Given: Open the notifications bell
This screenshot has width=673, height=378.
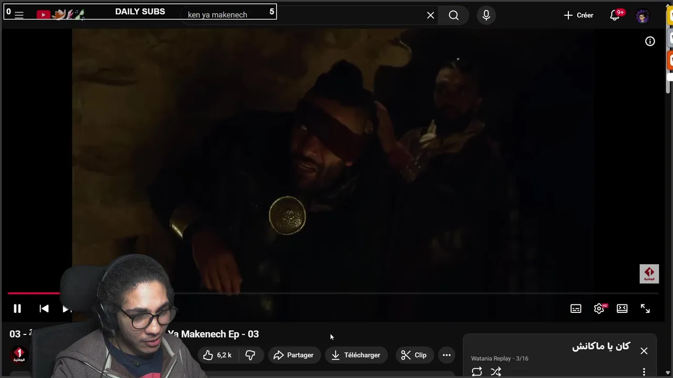Looking at the screenshot, I should tap(615, 15).
